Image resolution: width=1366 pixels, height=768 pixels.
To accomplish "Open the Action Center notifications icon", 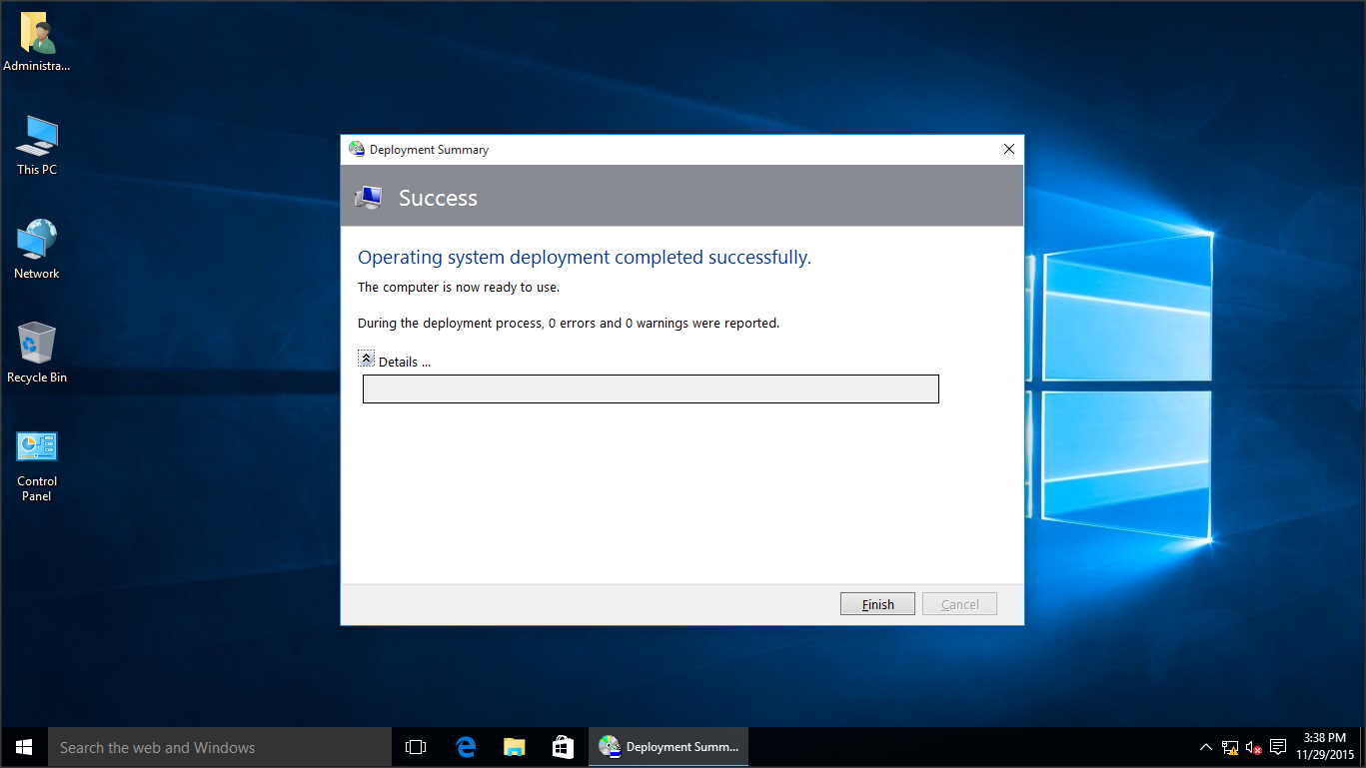I will tap(1278, 747).
